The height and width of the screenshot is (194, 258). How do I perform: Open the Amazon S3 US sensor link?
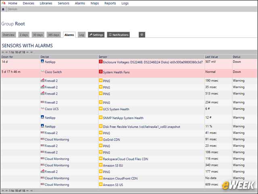pyautogui.click(x=113, y=185)
